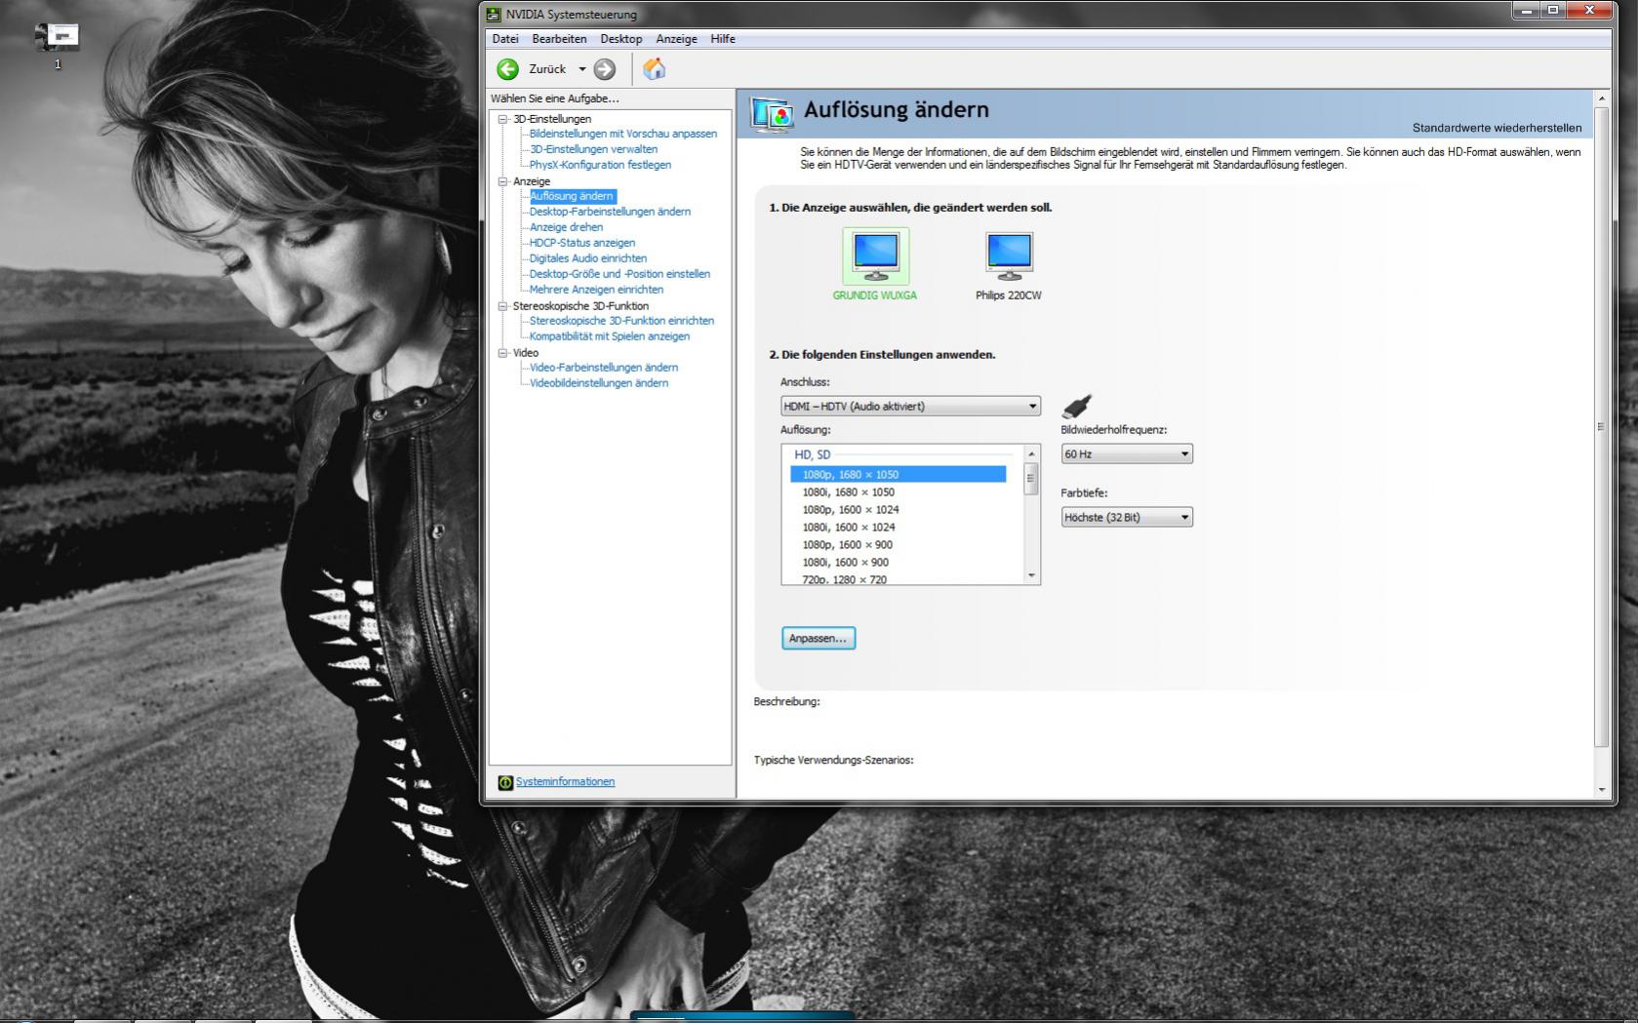Image resolution: width=1638 pixels, height=1023 pixels.
Task: Select Auflösung ändern in the task tree
Action: (572, 196)
